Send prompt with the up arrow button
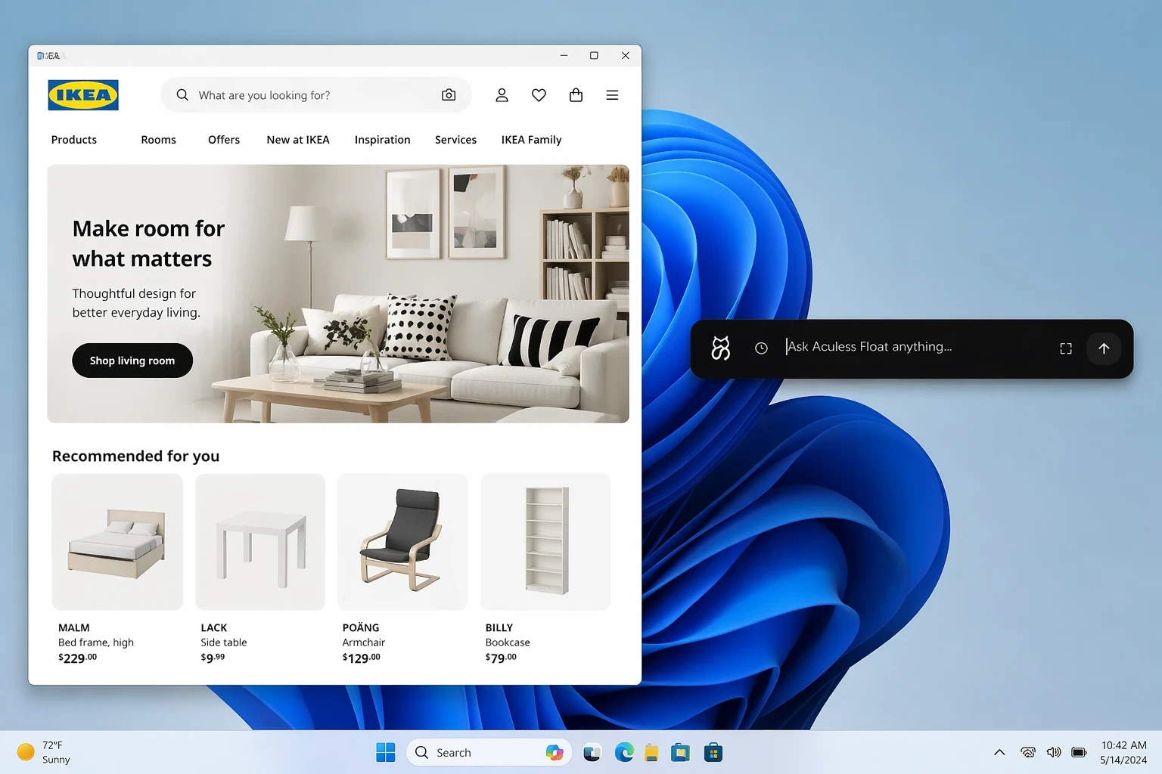The width and height of the screenshot is (1162, 774). click(1104, 348)
